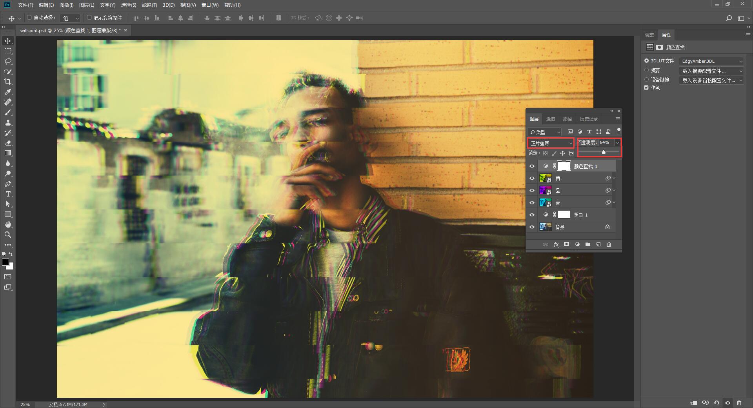Select the Path Selection tool
Viewport: 753px width, 408px height.
[8, 204]
